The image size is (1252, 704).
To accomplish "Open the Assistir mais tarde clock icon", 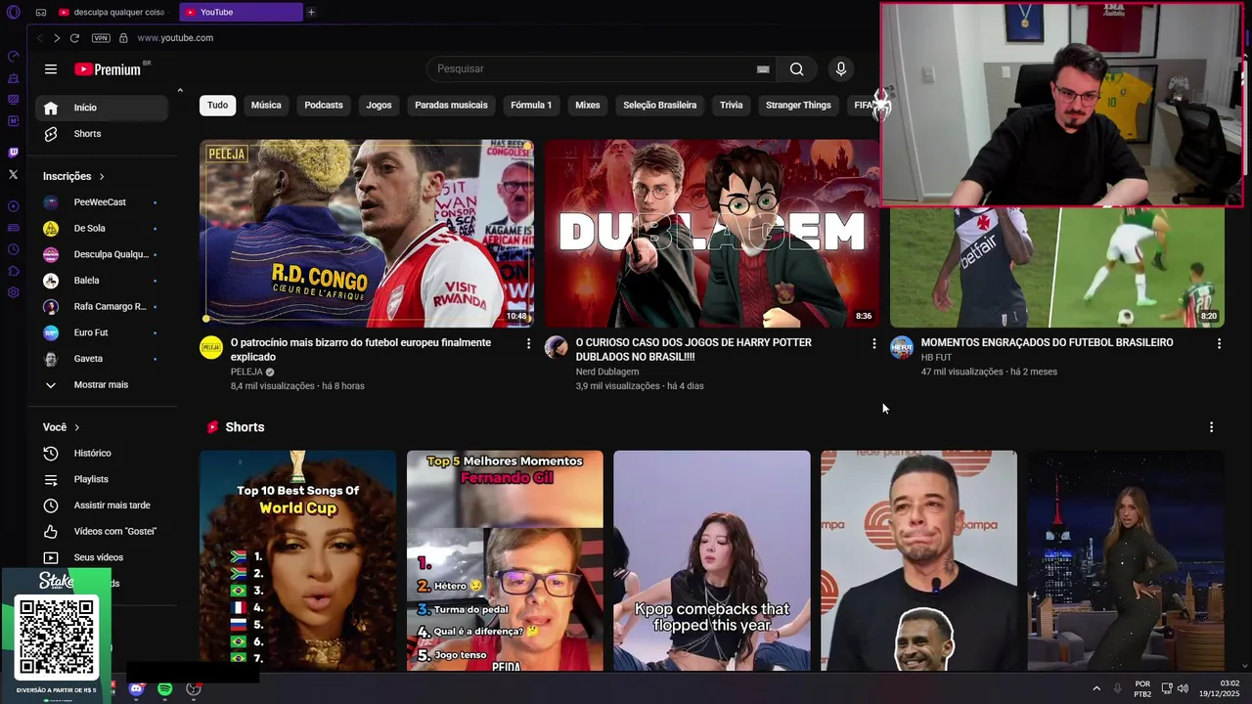I will (x=51, y=506).
